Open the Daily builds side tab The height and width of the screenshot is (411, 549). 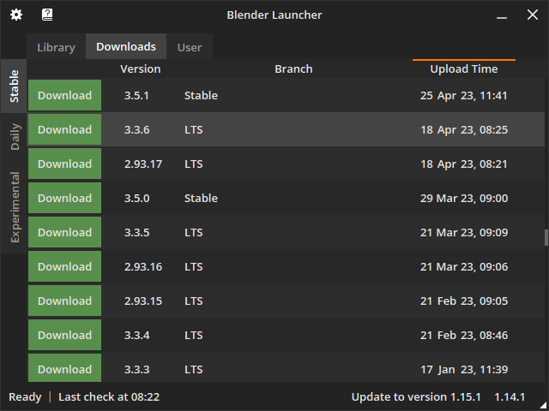point(15,135)
